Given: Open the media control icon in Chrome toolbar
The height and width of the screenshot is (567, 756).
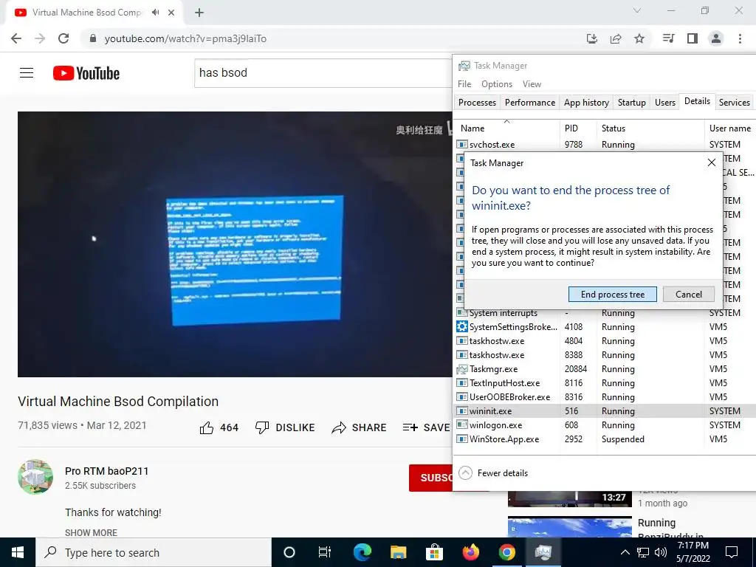Looking at the screenshot, I should 668,38.
